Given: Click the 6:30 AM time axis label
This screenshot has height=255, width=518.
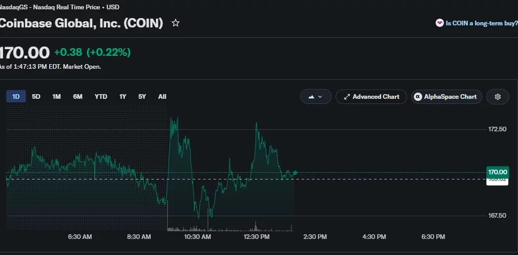Looking at the screenshot, I should (80, 236).
